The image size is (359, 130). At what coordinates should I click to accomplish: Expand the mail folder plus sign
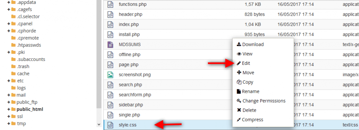point(9,95)
